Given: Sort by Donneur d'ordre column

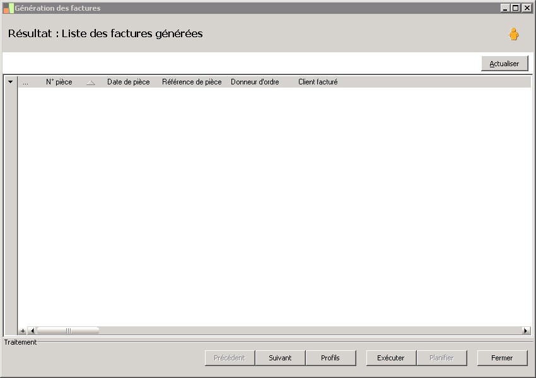Looking at the screenshot, I should (x=255, y=82).
